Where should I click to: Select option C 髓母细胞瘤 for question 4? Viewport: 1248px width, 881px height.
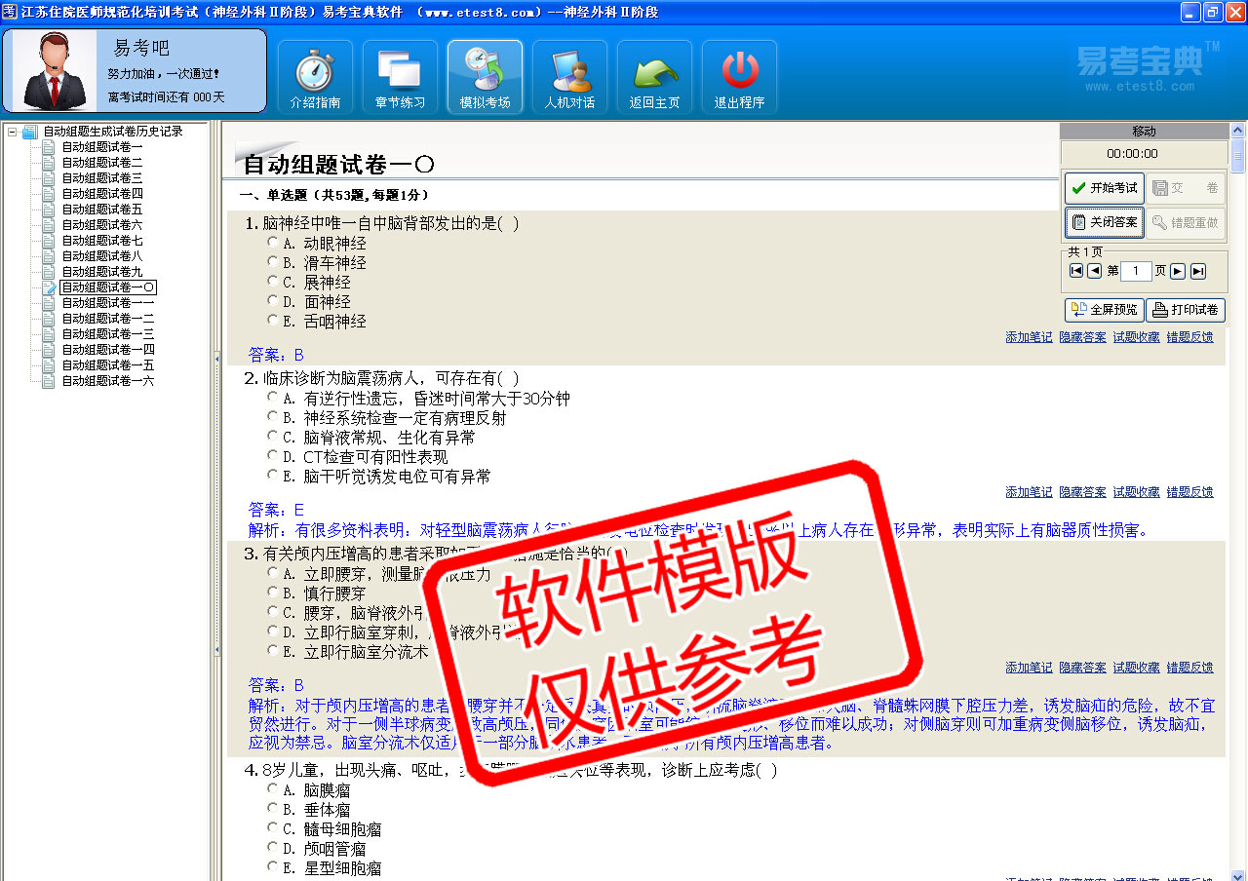click(273, 828)
